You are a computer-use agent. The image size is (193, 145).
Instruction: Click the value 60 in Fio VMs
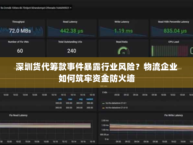pyautogui.click(x=20, y=51)
